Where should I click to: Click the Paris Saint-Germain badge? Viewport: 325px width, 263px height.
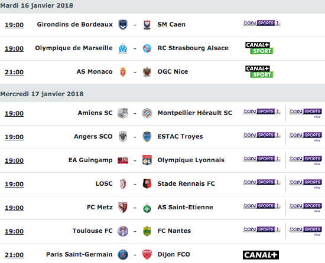pyautogui.click(x=123, y=255)
